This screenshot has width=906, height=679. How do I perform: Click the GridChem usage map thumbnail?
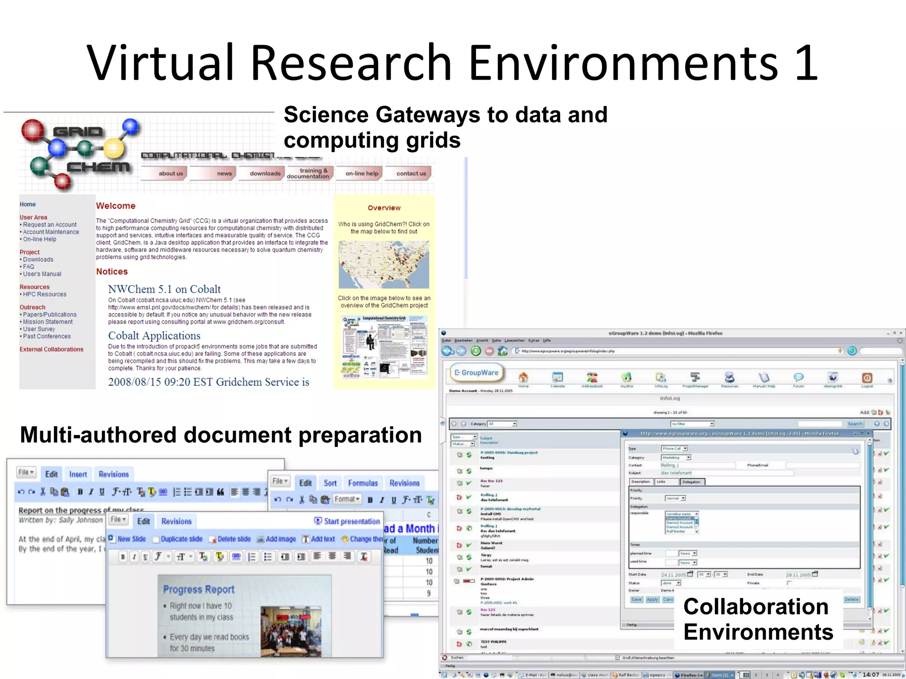pyautogui.click(x=384, y=264)
